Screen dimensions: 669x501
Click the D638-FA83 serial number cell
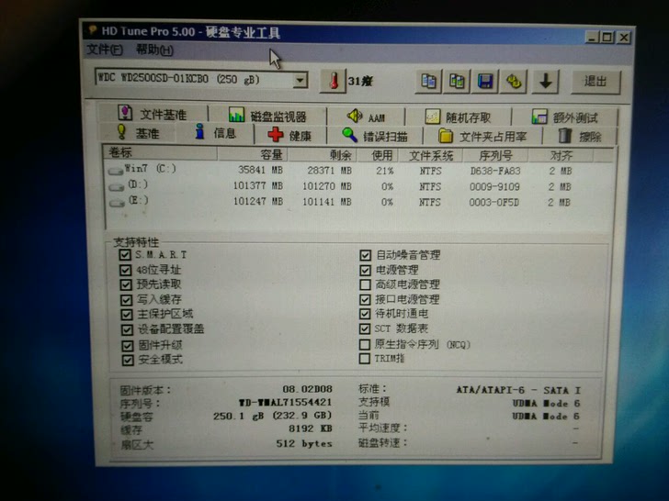(495, 172)
